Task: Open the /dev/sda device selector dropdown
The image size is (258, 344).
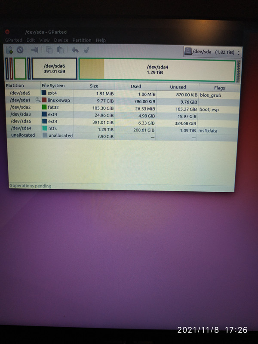Action: click(x=212, y=52)
